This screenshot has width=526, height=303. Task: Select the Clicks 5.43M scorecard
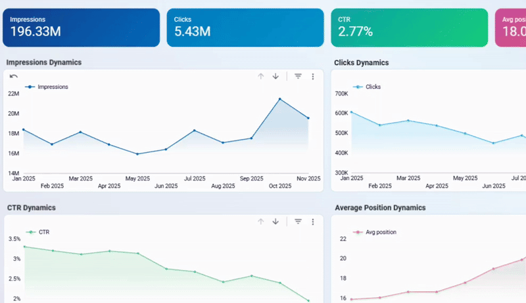click(245, 28)
